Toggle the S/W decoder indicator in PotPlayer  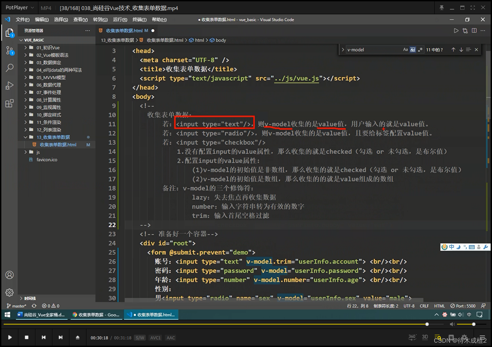(x=140, y=338)
